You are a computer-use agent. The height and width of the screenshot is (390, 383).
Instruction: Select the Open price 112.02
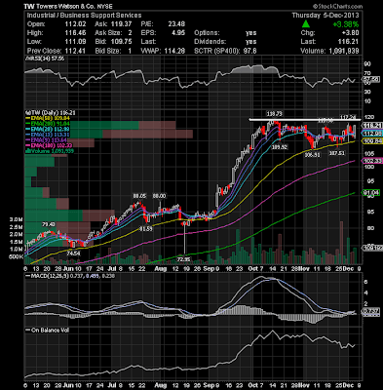click(76, 24)
